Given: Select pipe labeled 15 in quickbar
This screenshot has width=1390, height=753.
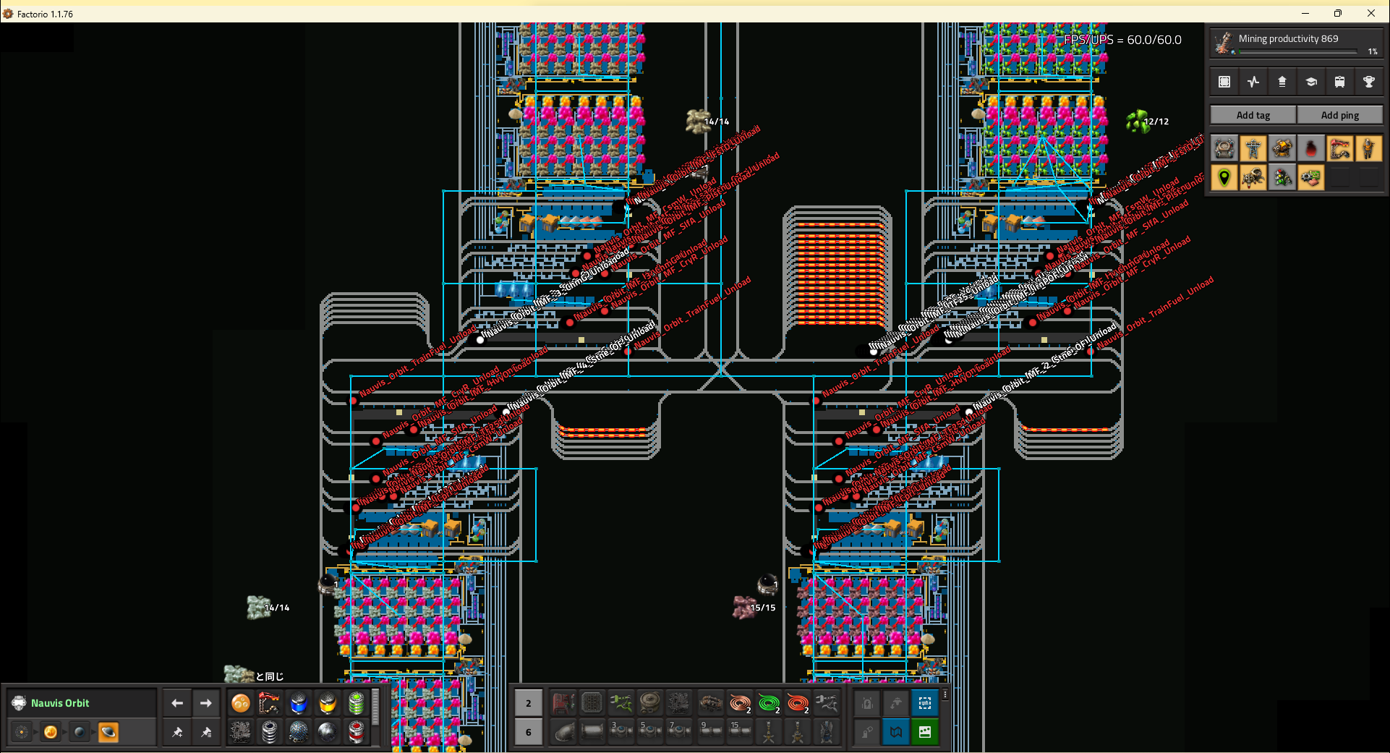Looking at the screenshot, I should pyautogui.click(x=740, y=731).
